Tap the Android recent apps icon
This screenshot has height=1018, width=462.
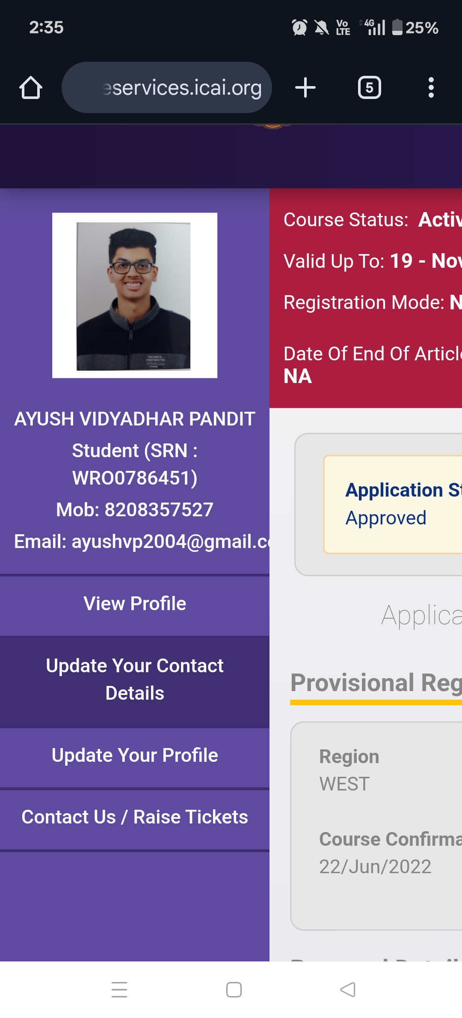(x=119, y=990)
